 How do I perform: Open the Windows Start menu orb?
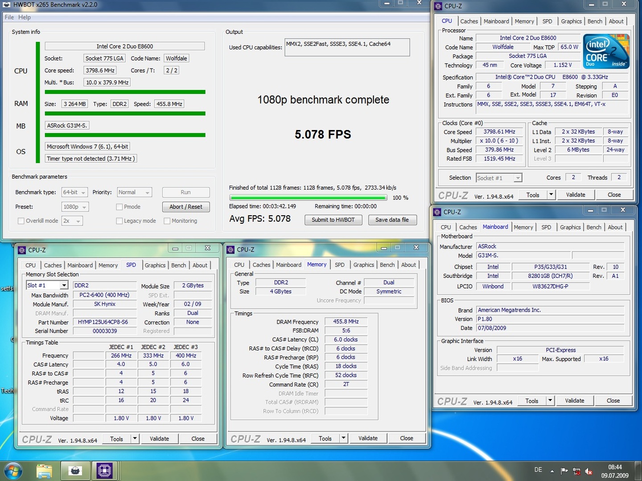tap(12, 471)
